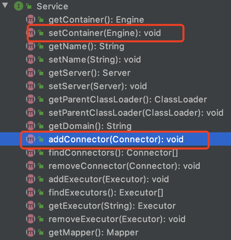Select setParentClassLoader(ClassLoader): void method

click(136, 113)
